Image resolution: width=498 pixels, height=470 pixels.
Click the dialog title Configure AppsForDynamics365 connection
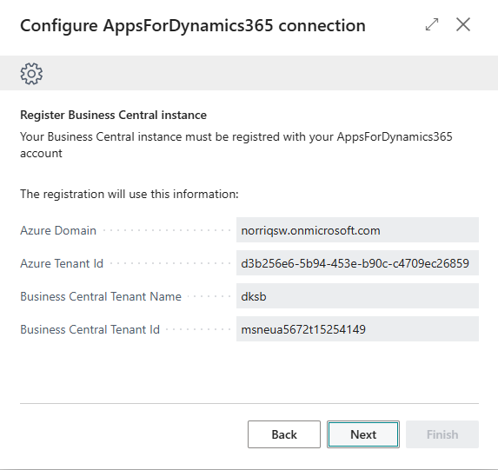tap(193, 25)
